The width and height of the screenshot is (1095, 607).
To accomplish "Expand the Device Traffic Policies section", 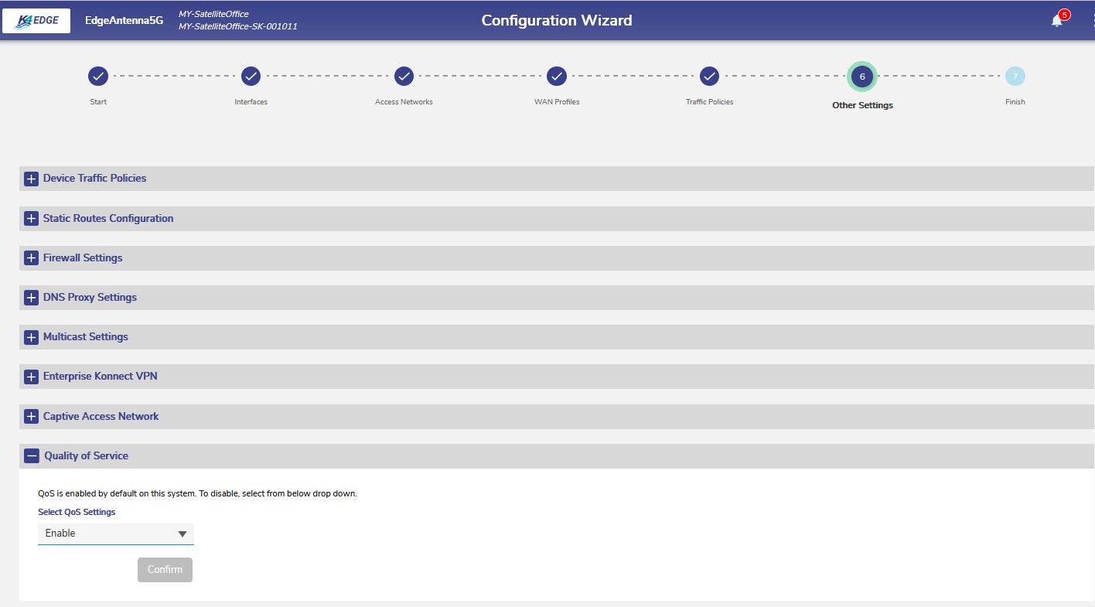I will [31, 179].
